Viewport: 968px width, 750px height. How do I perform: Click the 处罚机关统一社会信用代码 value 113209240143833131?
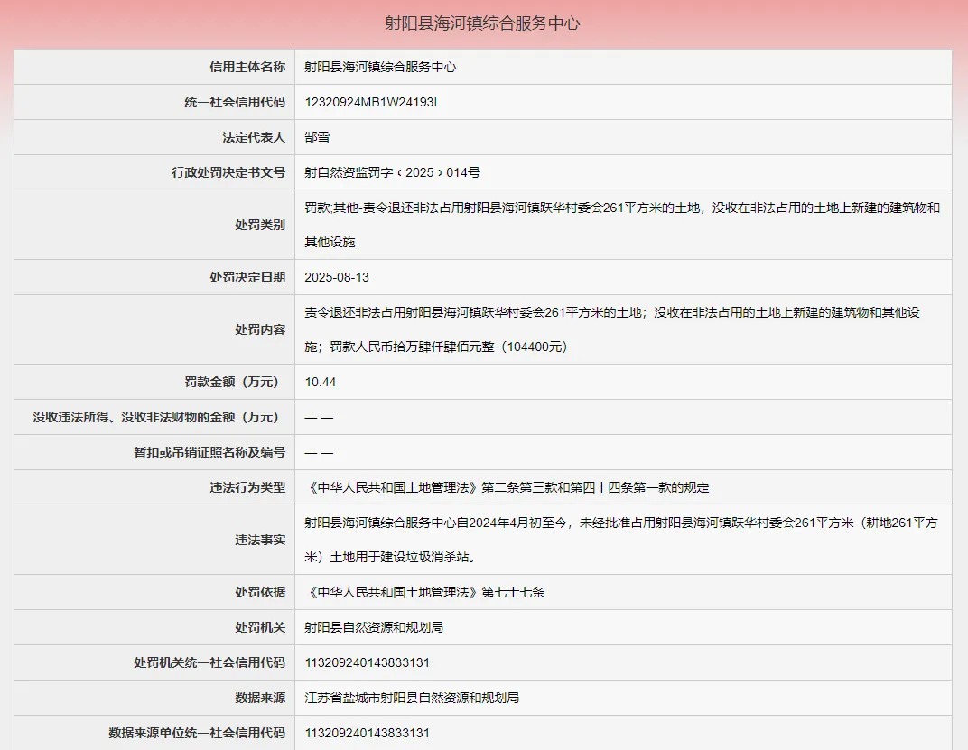[367, 663]
